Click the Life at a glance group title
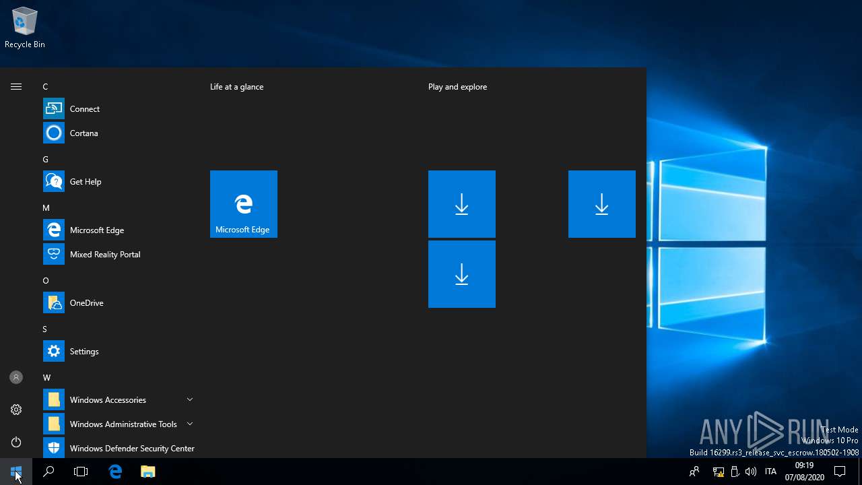Viewport: 862px width, 485px height. pyautogui.click(x=237, y=87)
